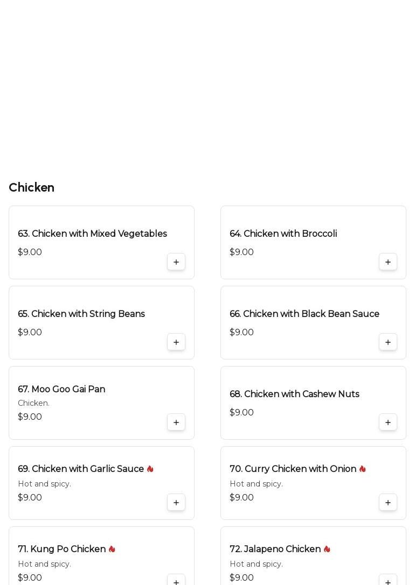The height and width of the screenshot is (585, 415).
Task: Select 68. Chicken with Cashew Nuts title
Action: [294, 394]
